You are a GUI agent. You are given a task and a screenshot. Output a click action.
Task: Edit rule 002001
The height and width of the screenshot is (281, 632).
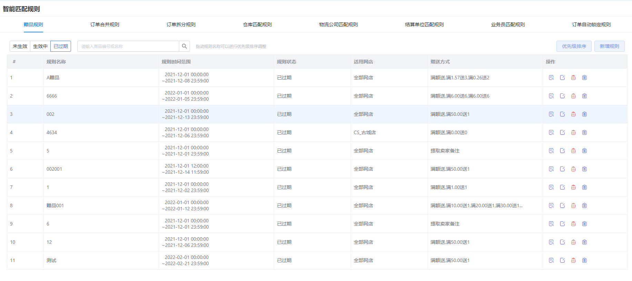click(562, 169)
